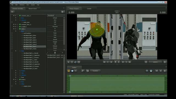This screenshot has height=99, width=176.
Task: Activate the screen-space manipulator circle tool
Action: 79,62
